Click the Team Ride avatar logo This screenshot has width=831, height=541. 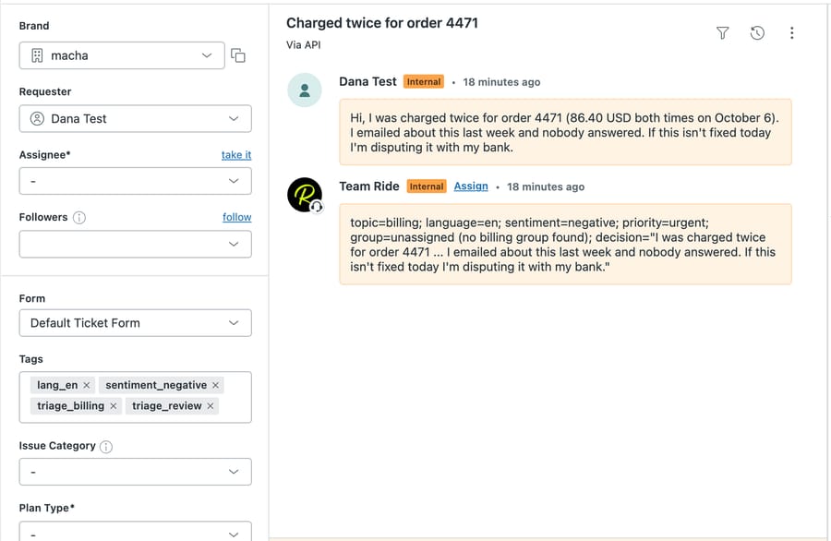tap(304, 195)
